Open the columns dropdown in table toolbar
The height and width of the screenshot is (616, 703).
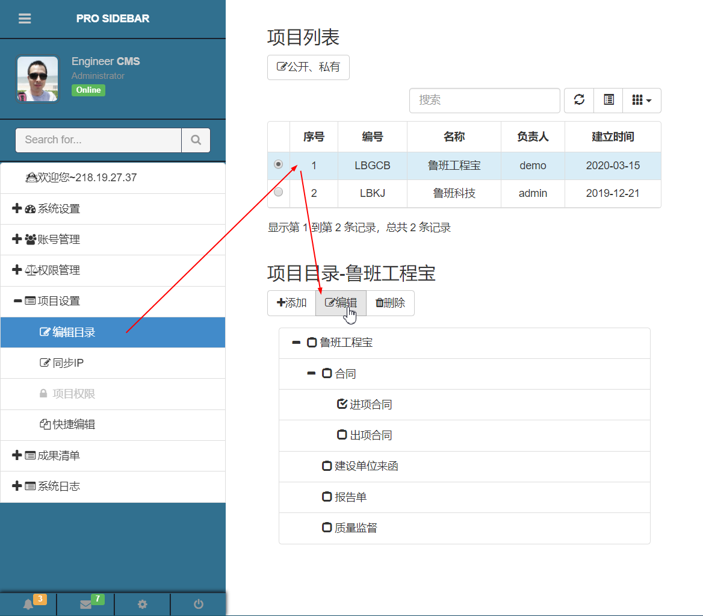pos(642,100)
